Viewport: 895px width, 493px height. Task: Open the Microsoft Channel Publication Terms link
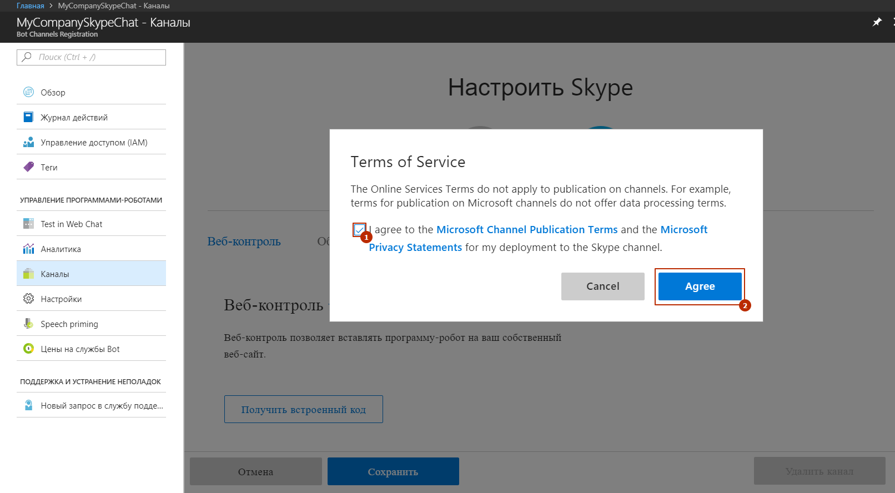click(527, 230)
